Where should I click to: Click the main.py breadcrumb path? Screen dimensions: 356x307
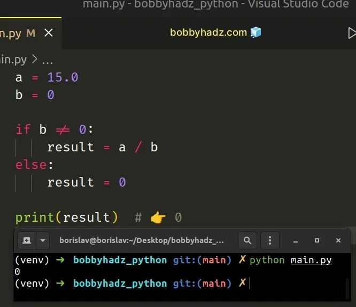point(13,60)
